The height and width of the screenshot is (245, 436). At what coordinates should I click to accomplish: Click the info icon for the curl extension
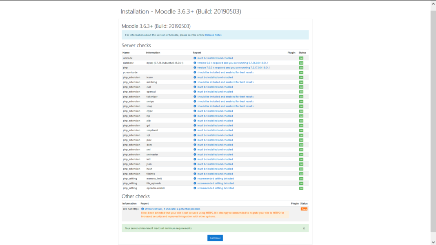194,87
